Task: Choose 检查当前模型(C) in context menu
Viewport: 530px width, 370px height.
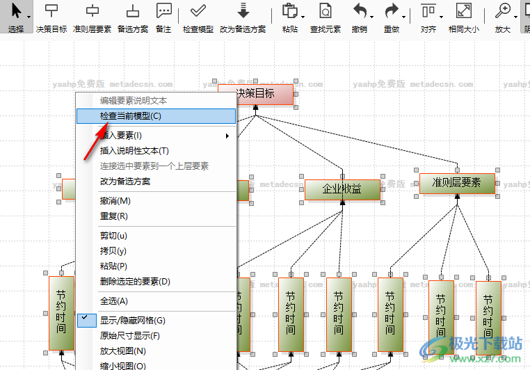Action: 156,116
